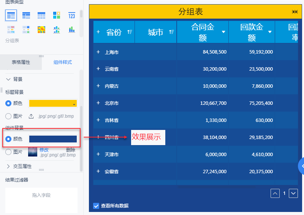Select 颜色 radio under 组件背景
The width and height of the screenshot is (304, 215).
tap(8, 139)
